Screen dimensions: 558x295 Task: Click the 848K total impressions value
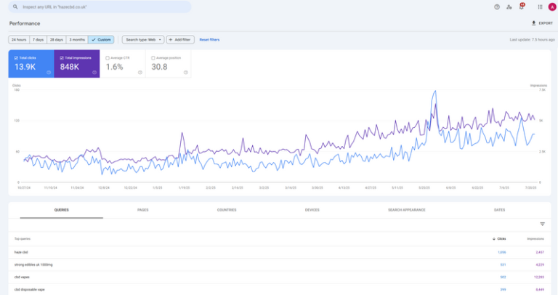[x=70, y=67]
